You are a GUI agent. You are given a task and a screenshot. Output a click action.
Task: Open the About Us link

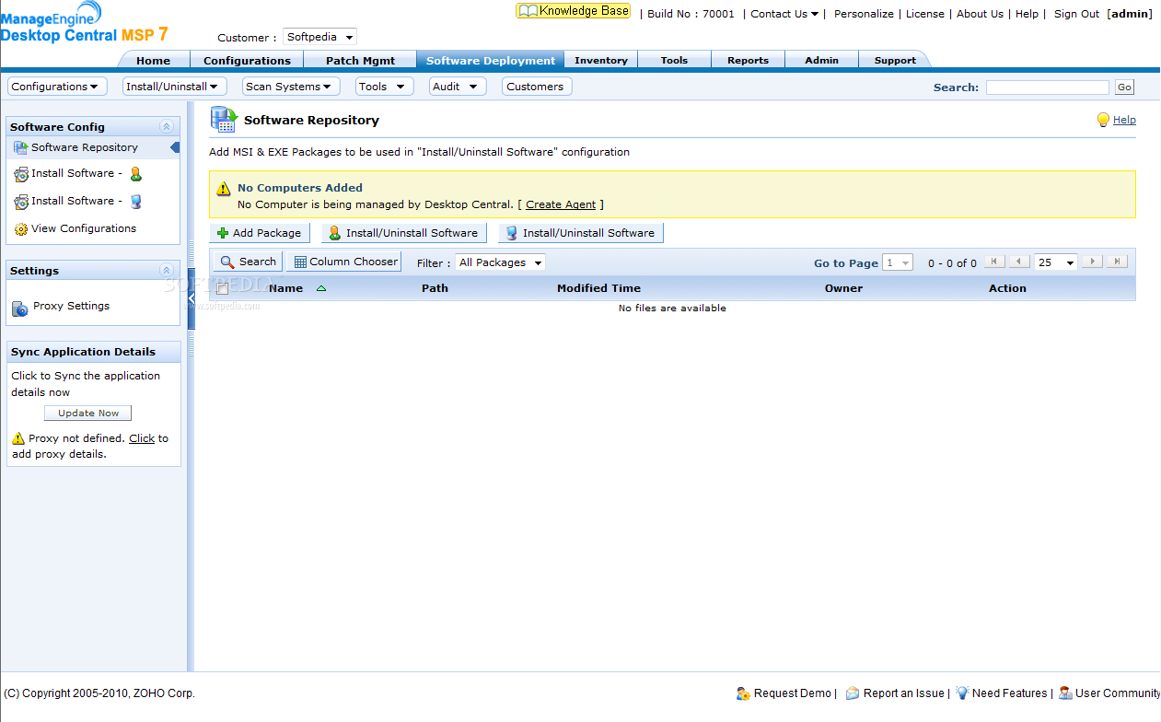coord(980,14)
